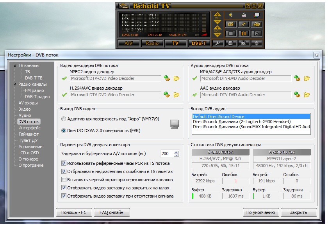Start video recording with the camcorder icon

[x=257, y=24]
